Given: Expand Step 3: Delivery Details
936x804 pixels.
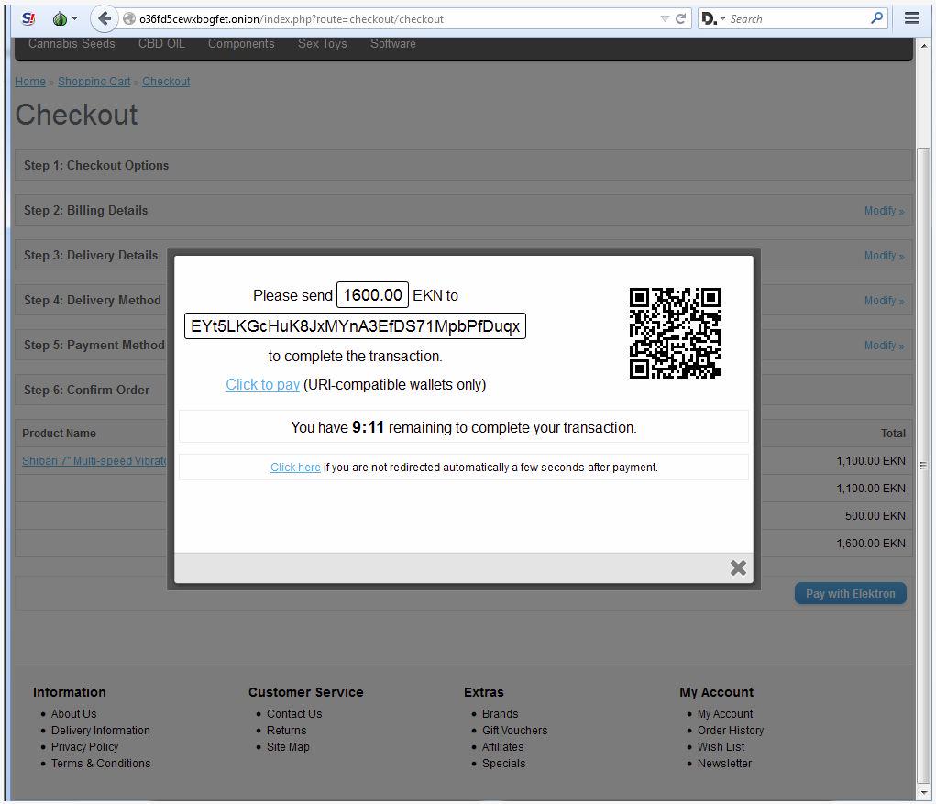Looking at the screenshot, I should pyautogui.click(x=91, y=255).
